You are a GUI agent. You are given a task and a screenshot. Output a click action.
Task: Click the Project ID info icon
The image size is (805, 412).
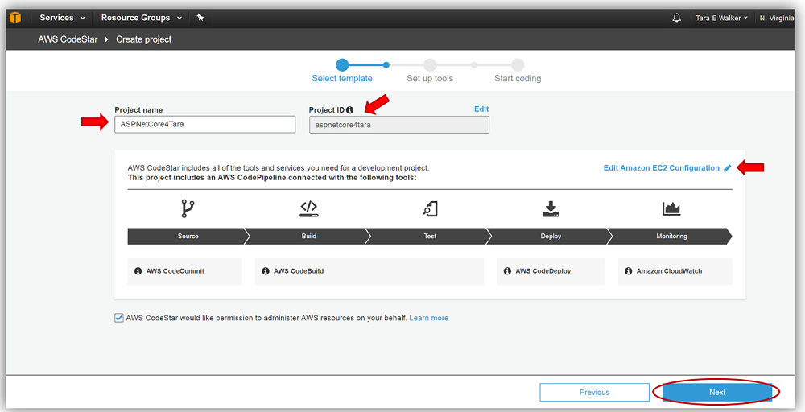[x=349, y=109]
